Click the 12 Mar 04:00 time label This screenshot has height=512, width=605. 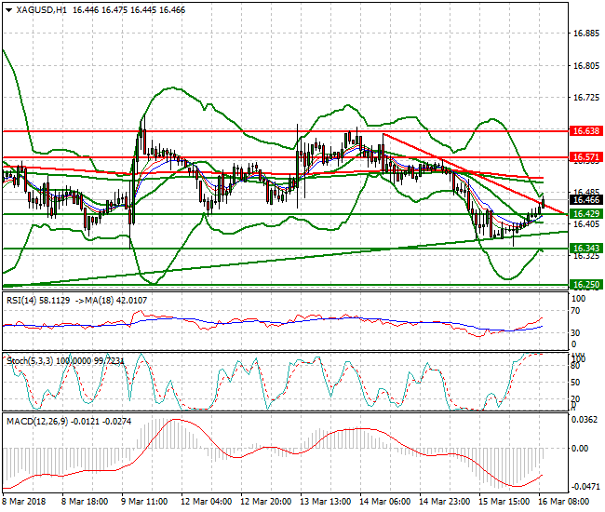206,502
